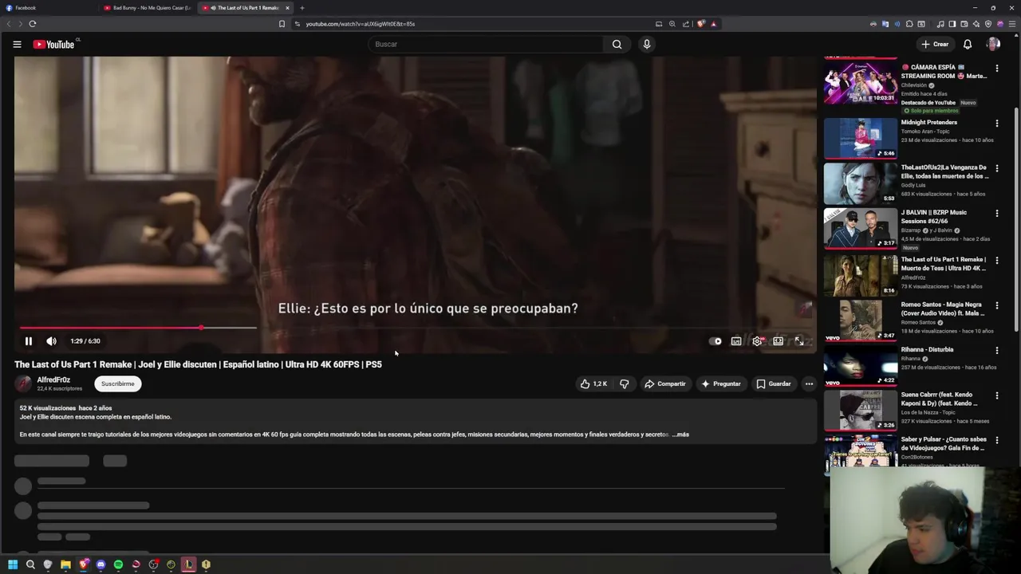Open Discord from the taskbar
This screenshot has width=1021, height=574.
pyautogui.click(x=101, y=564)
